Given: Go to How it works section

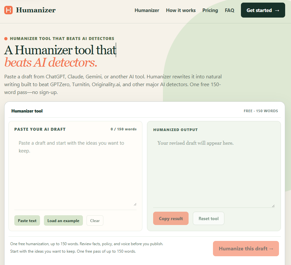Looking at the screenshot, I should 181,10.
